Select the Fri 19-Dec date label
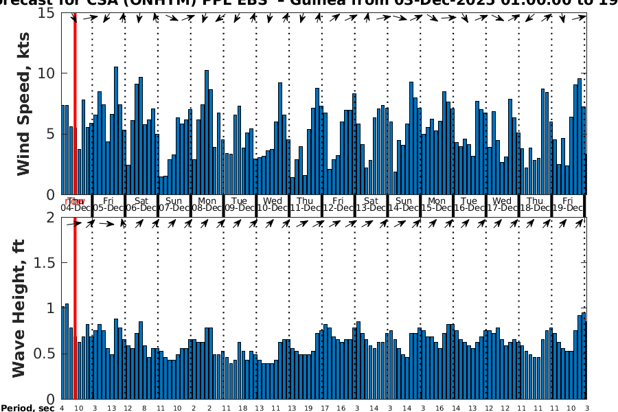618x412 pixels. coord(568,205)
